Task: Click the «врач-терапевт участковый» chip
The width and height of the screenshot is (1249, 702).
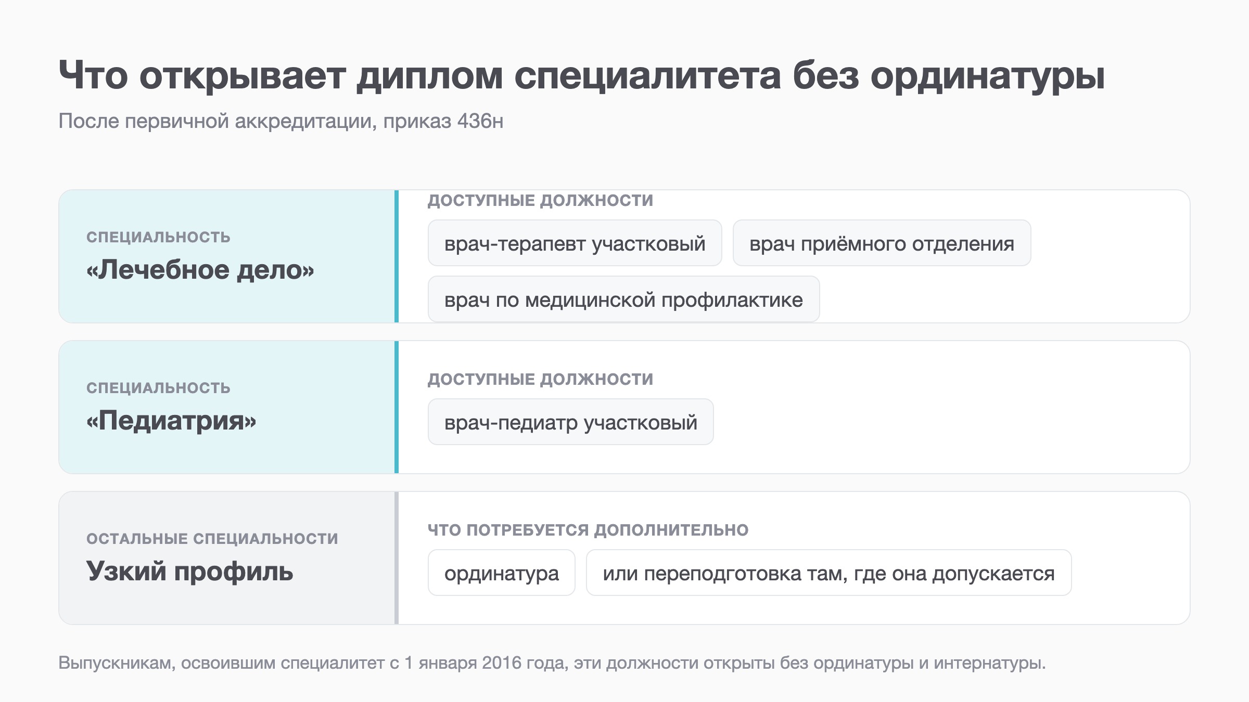Action: (575, 243)
